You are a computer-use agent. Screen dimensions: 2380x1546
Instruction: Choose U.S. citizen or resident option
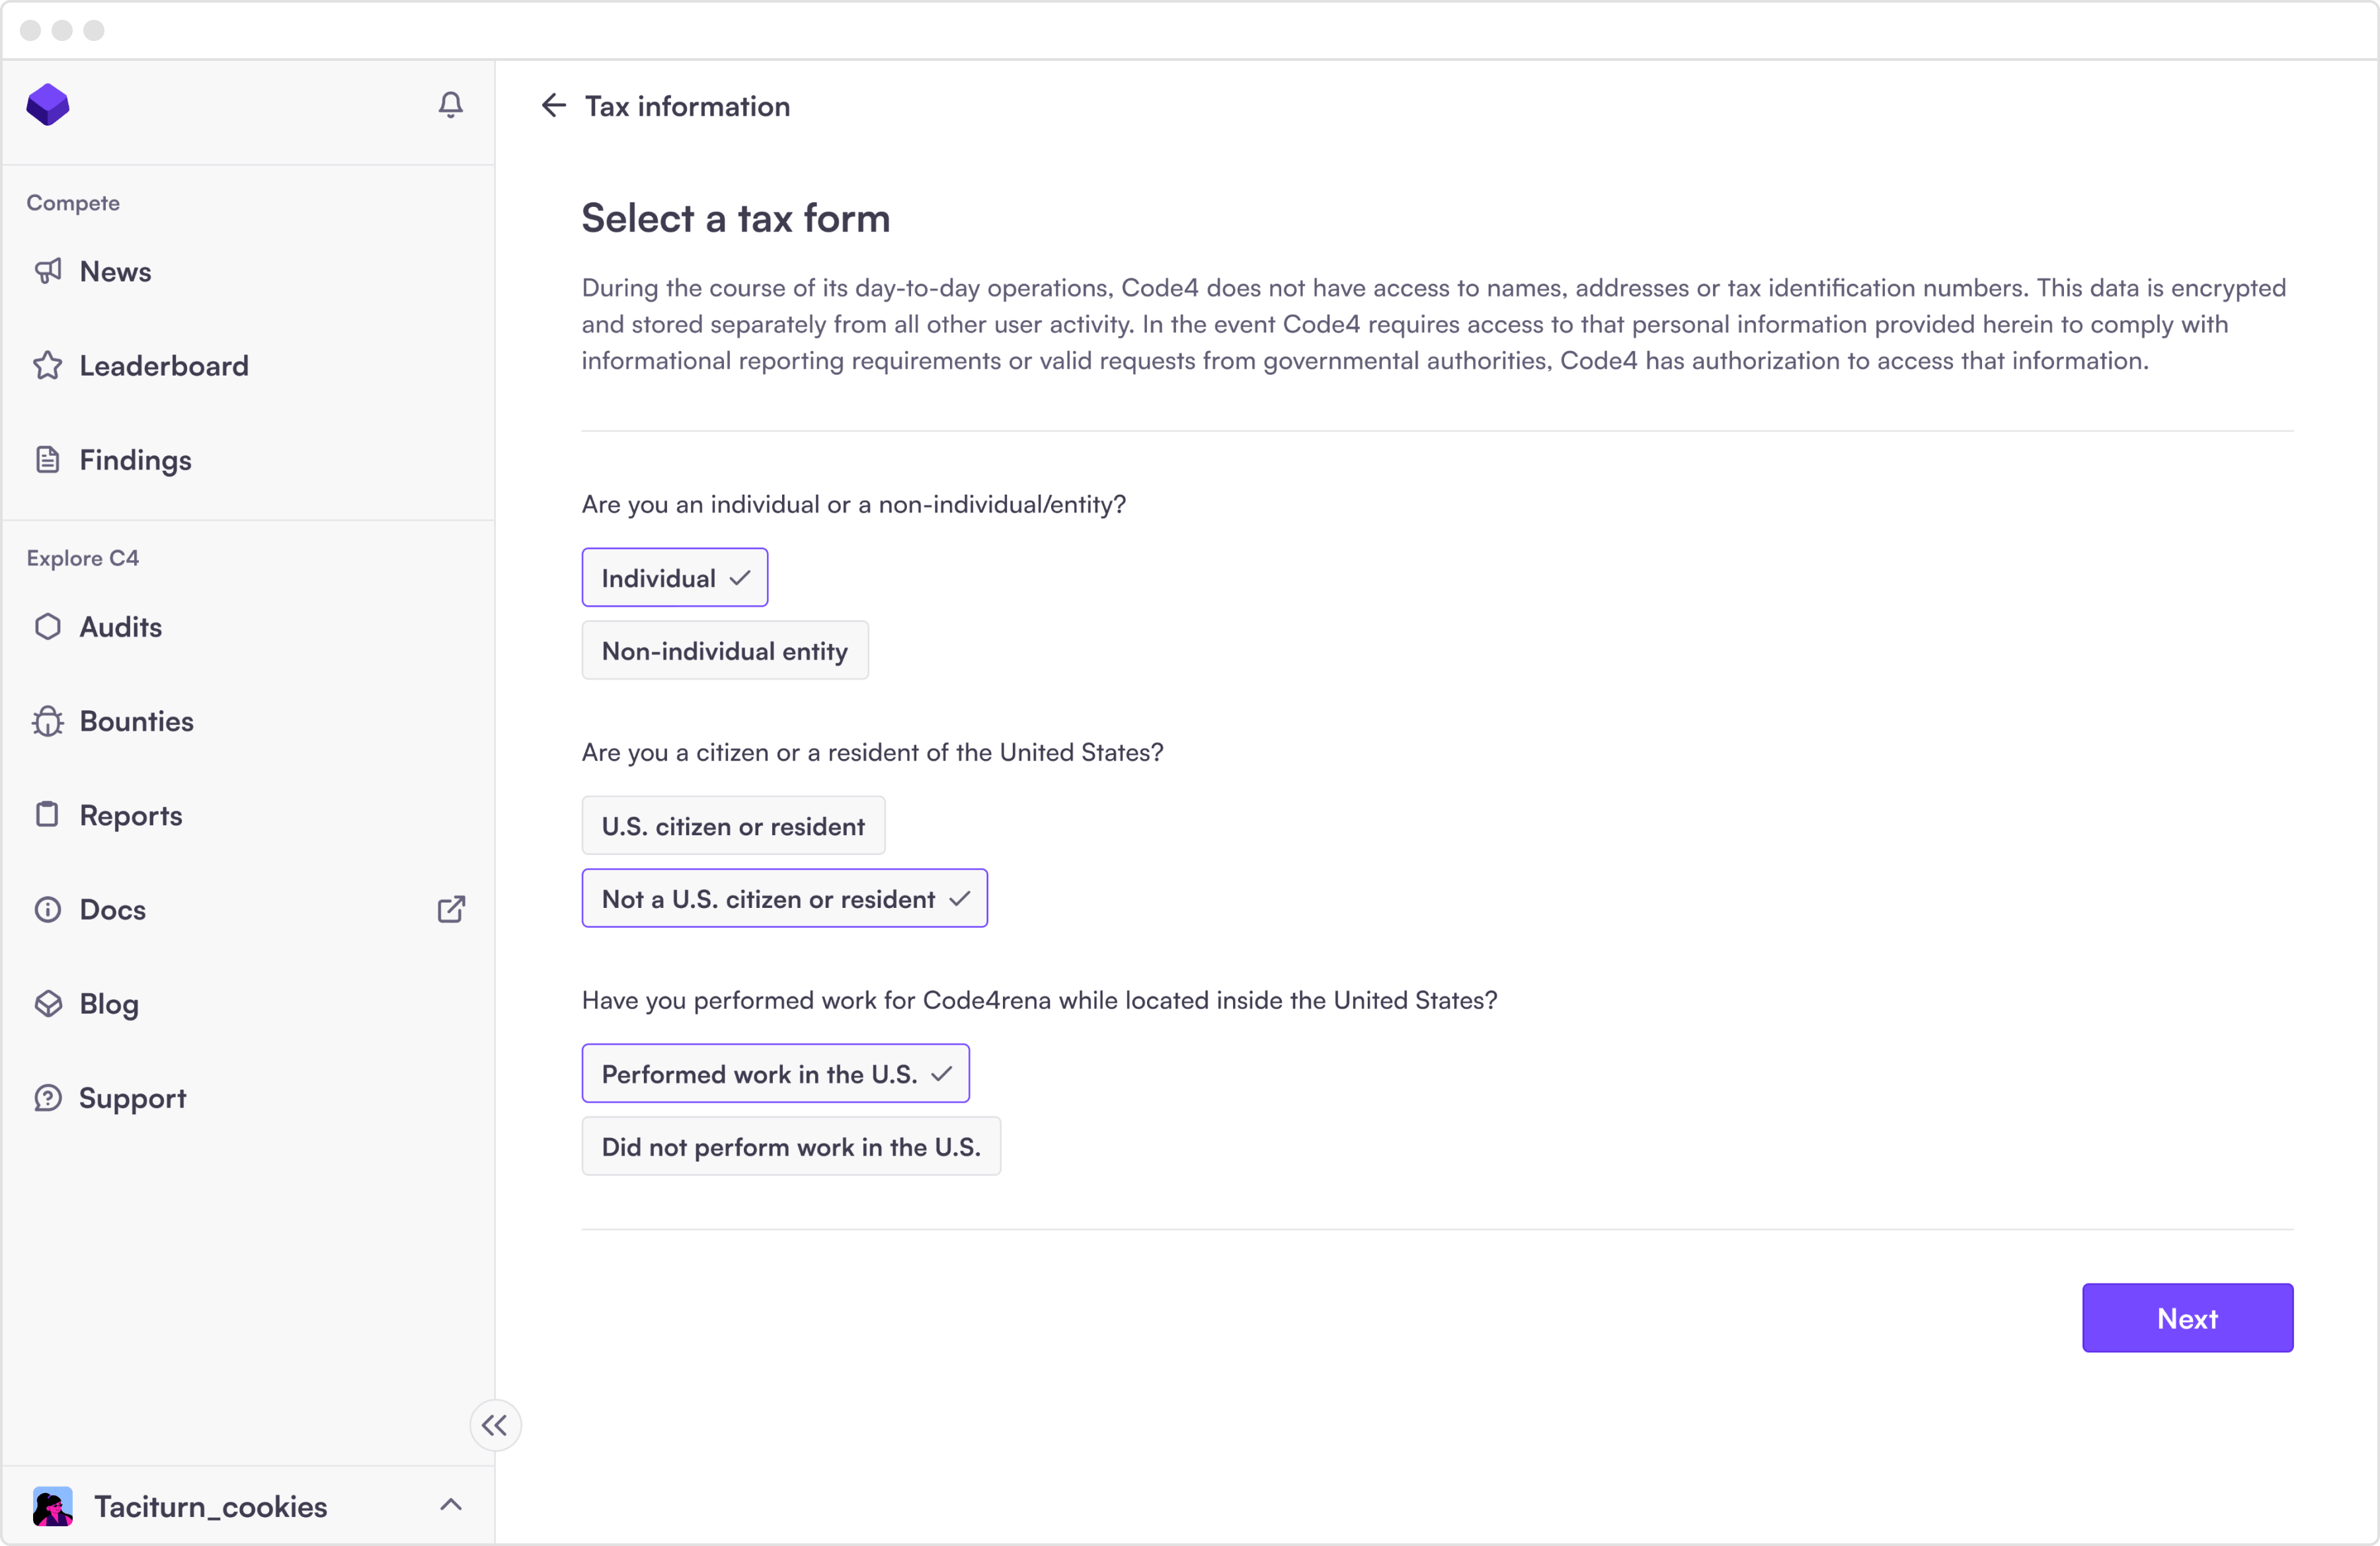[732, 826]
